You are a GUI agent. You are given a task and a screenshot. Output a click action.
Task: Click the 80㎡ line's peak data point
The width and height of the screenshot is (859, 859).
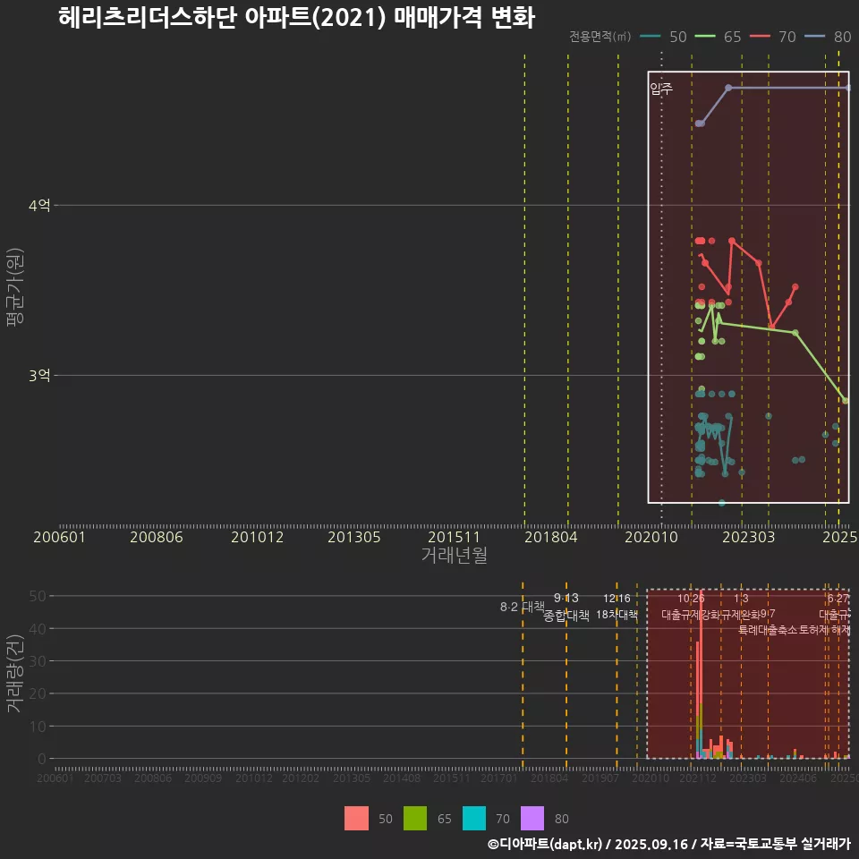point(728,88)
